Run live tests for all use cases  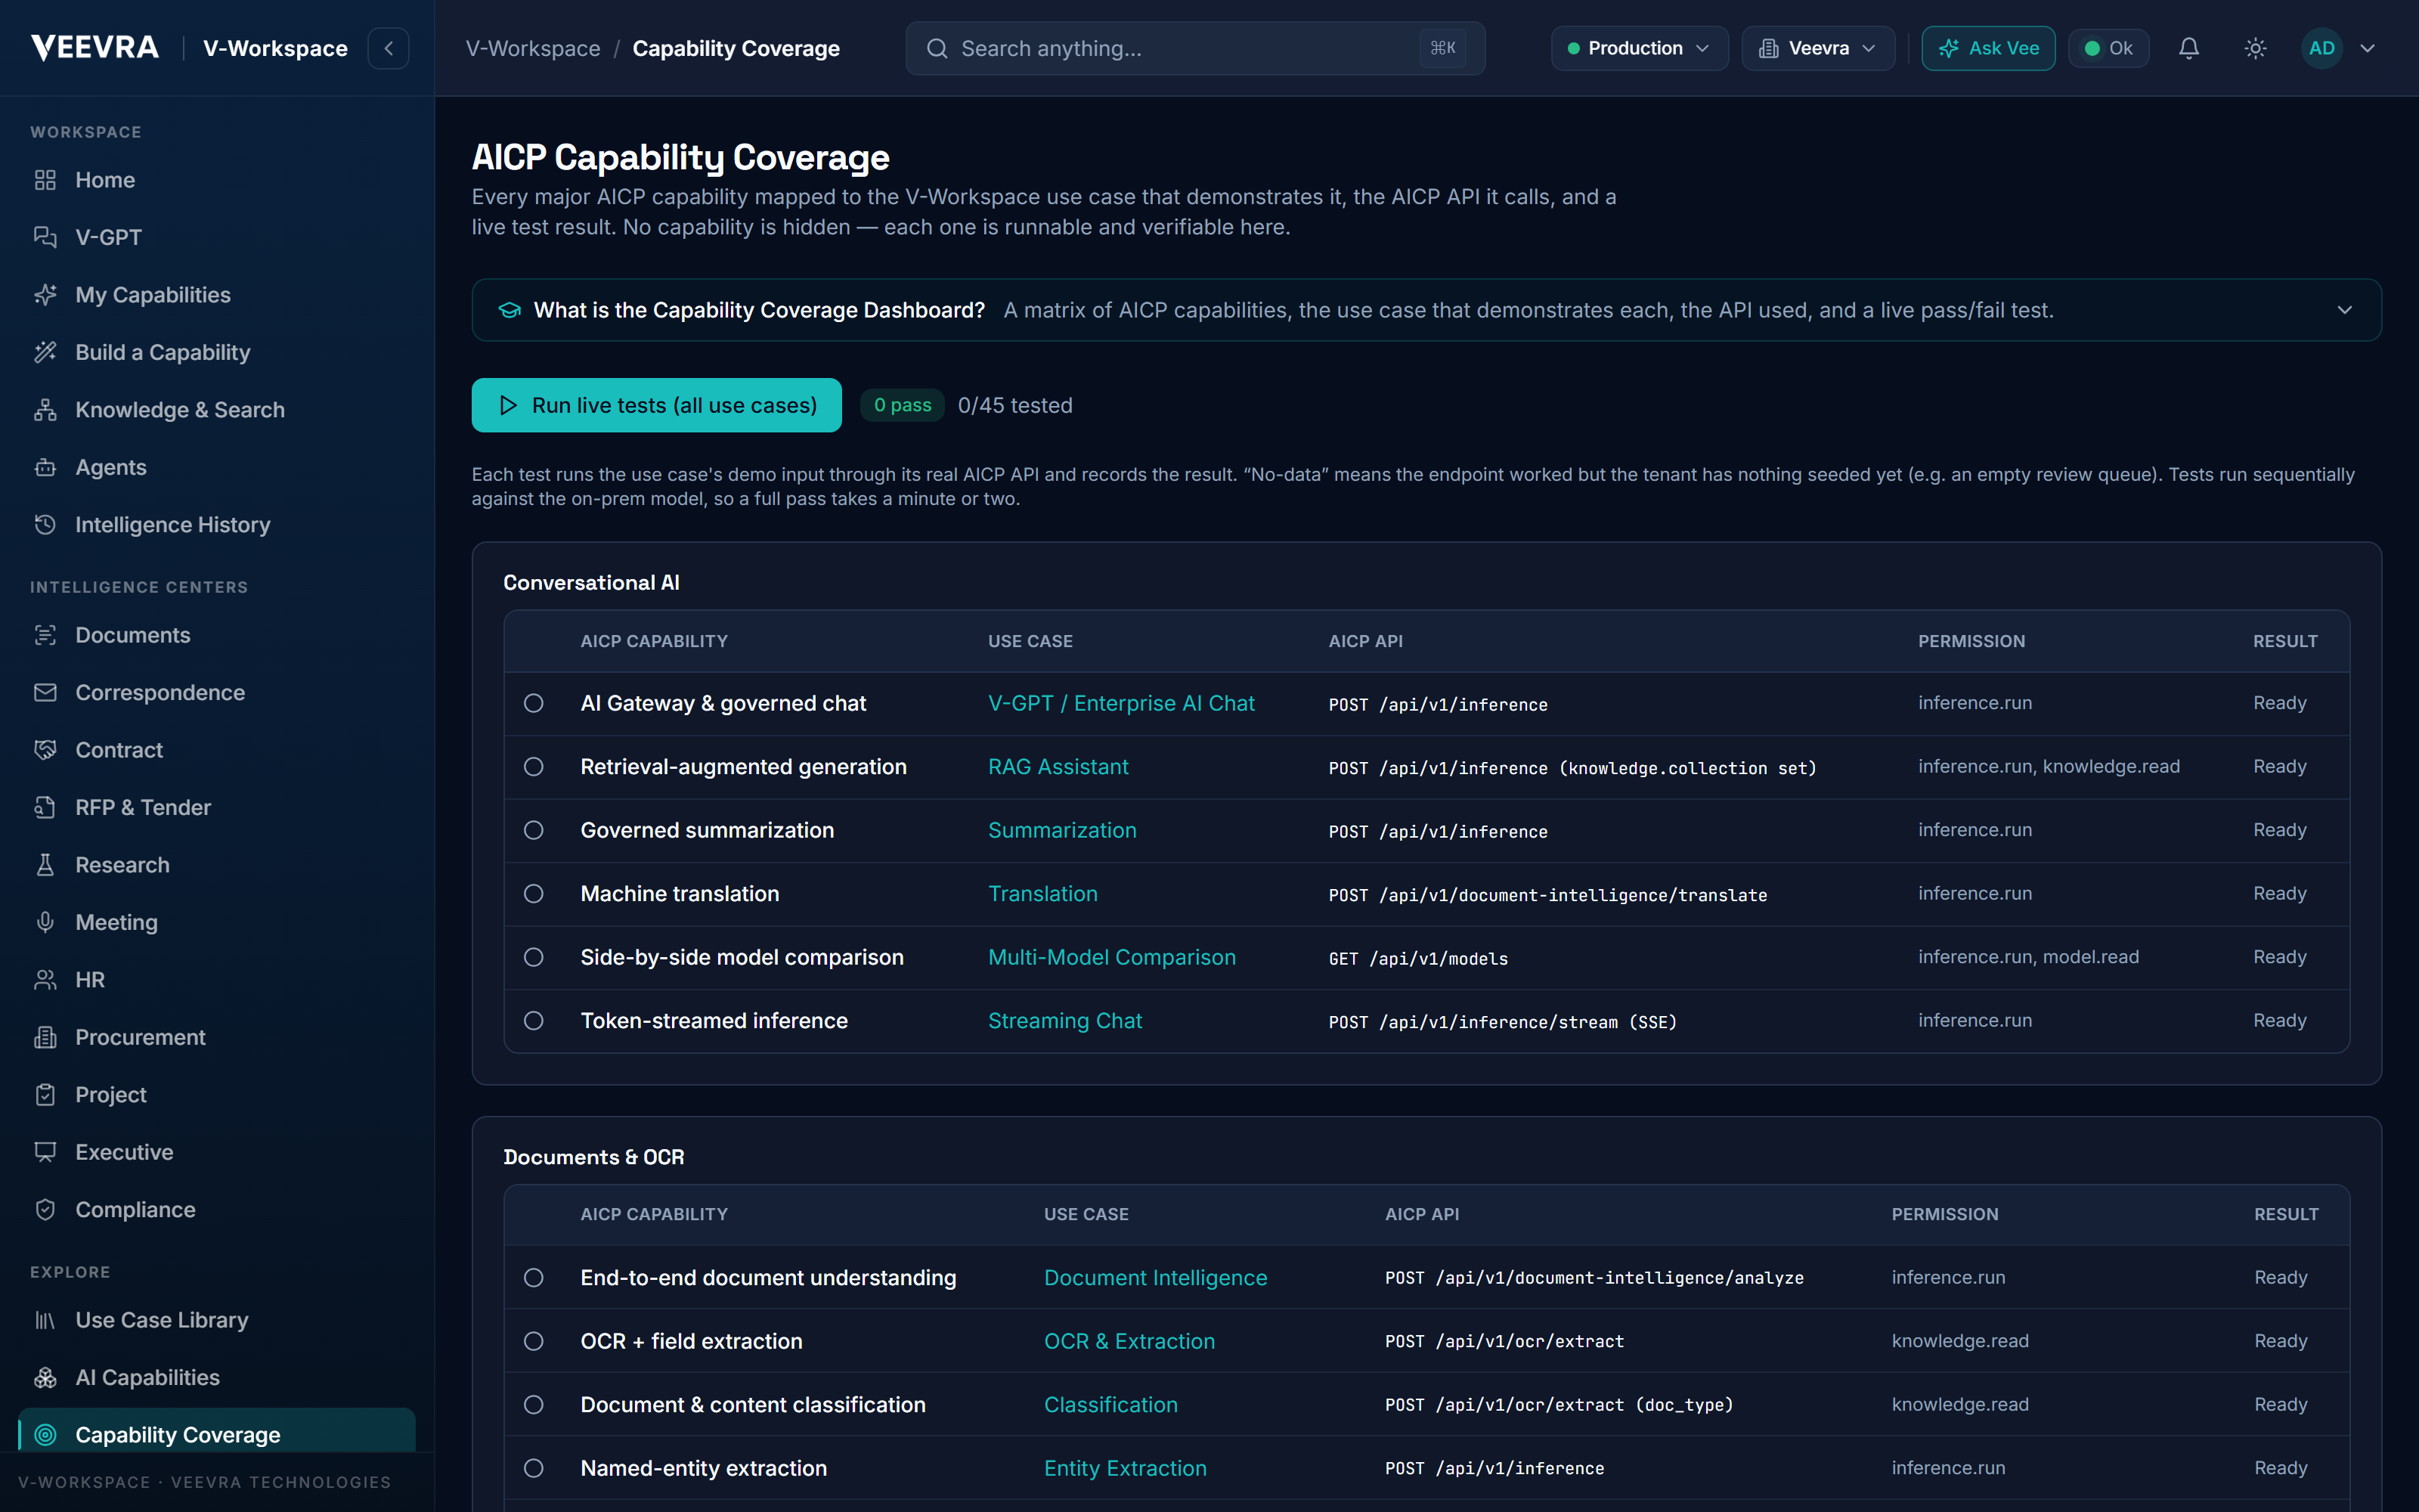[x=657, y=405]
